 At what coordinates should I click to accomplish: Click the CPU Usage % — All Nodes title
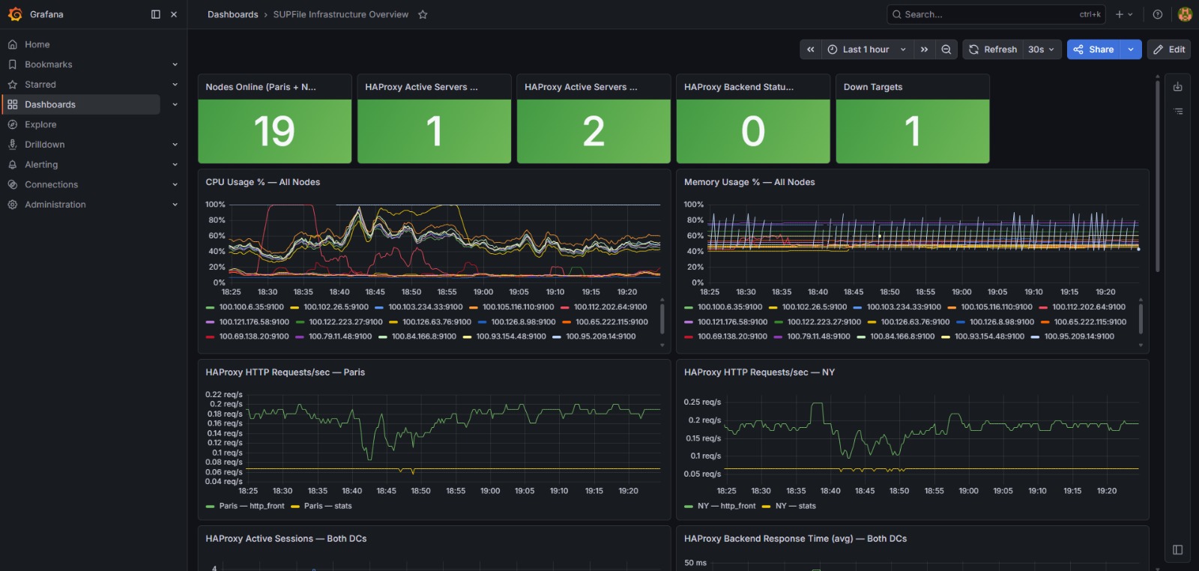[263, 182]
